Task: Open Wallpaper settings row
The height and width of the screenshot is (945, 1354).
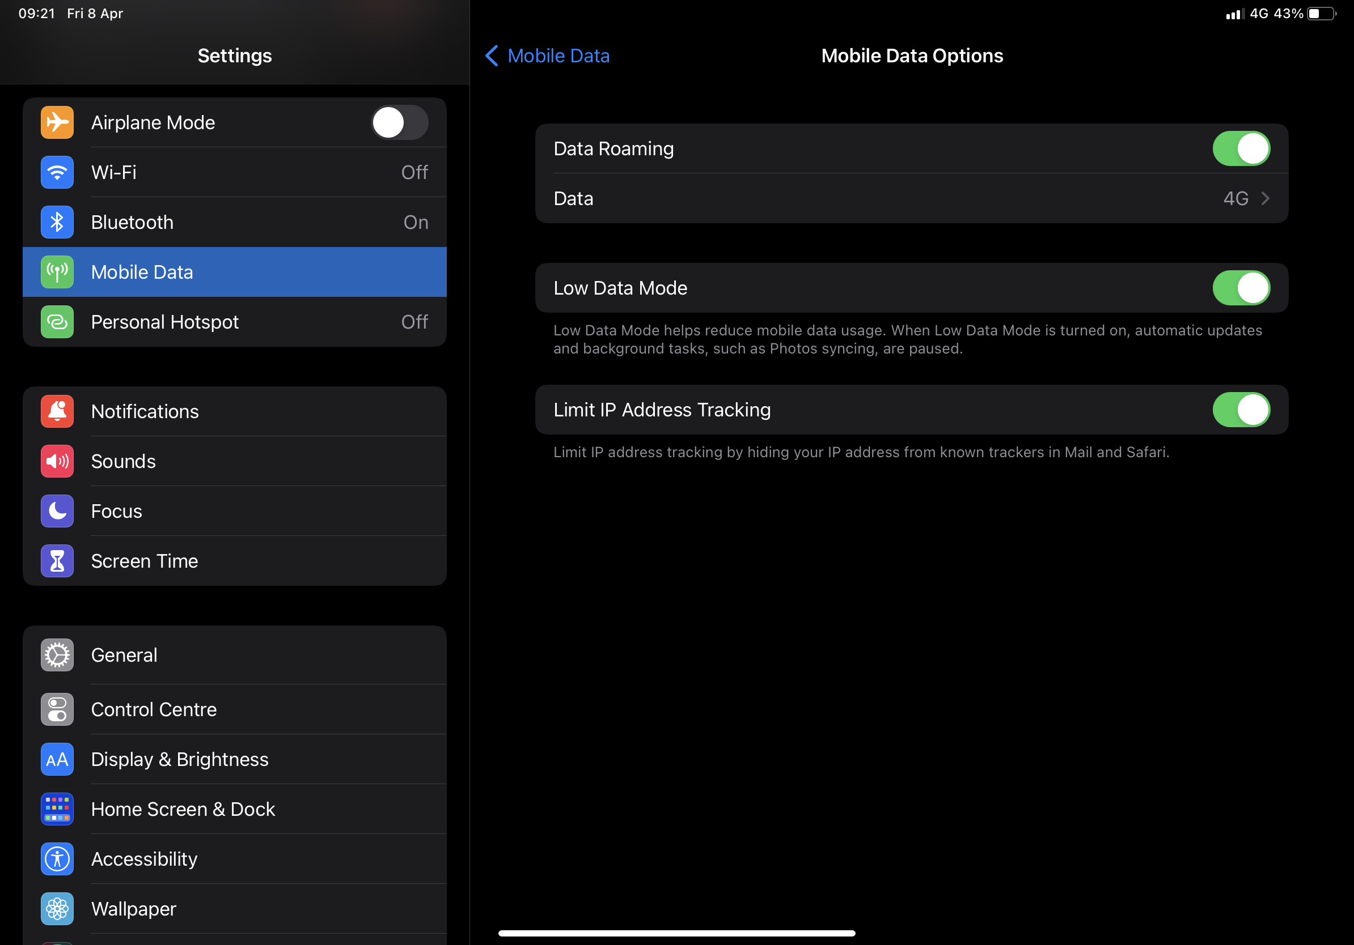Action: [x=133, y=909]
